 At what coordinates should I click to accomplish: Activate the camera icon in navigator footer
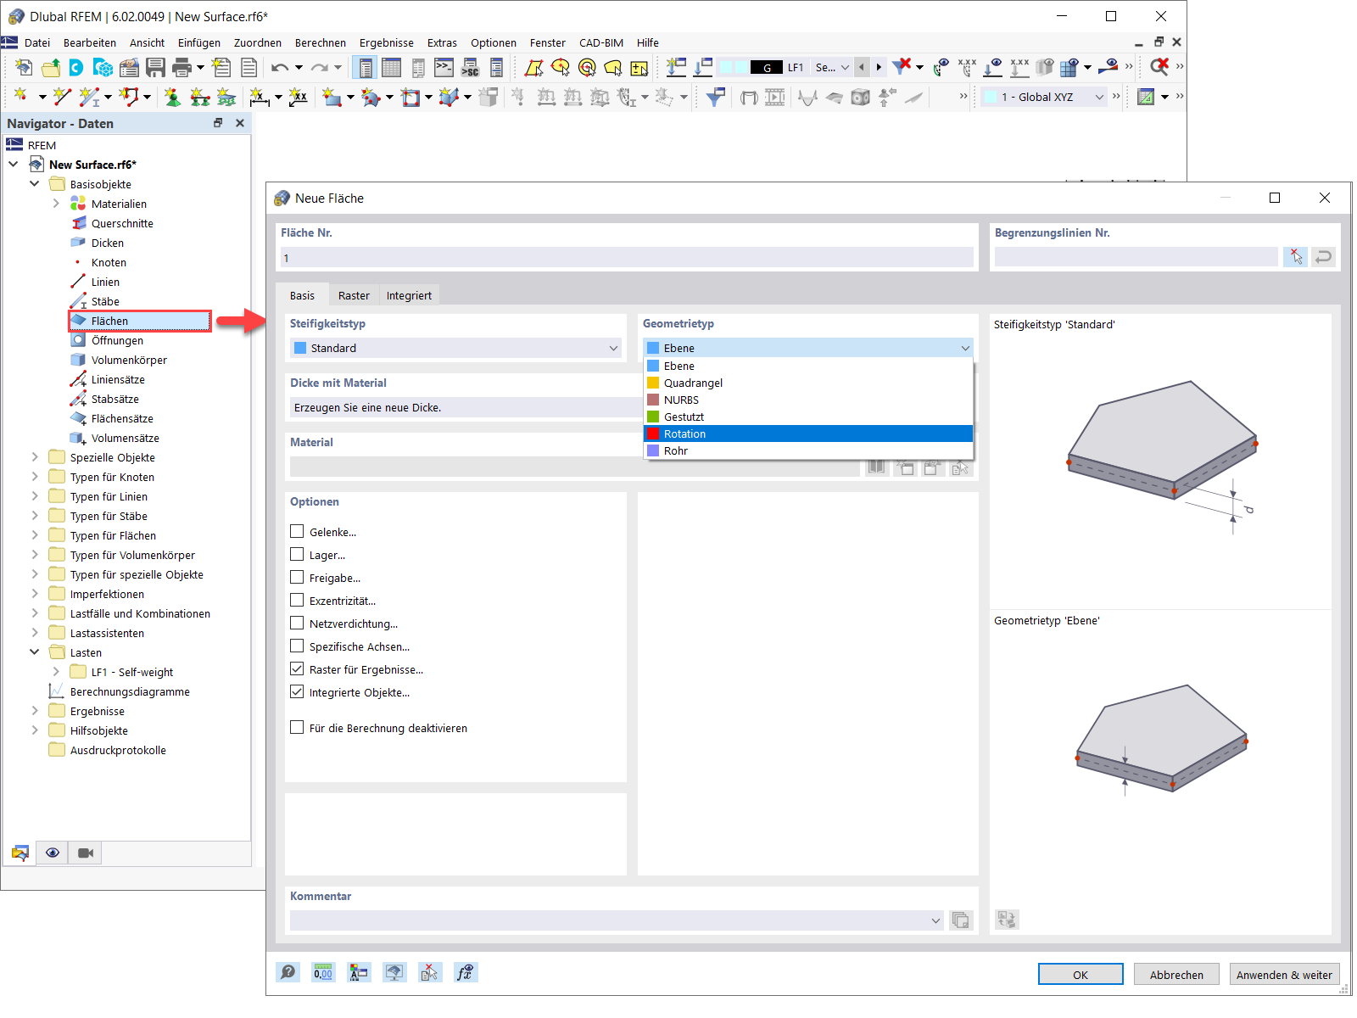coord(84,853)
